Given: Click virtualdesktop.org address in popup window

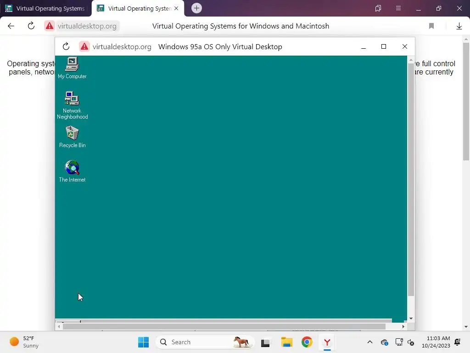Looking at the screenshot, I should click(122, 47).
